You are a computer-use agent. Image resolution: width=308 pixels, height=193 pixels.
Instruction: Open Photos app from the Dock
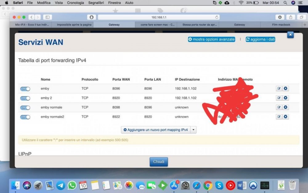tap(129, 185)
